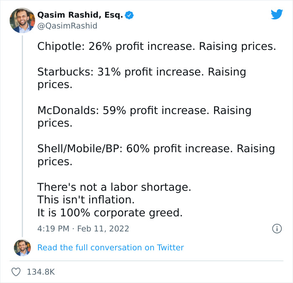
Task: Read the full conversation on Twitter
Action: pos(111,248)
